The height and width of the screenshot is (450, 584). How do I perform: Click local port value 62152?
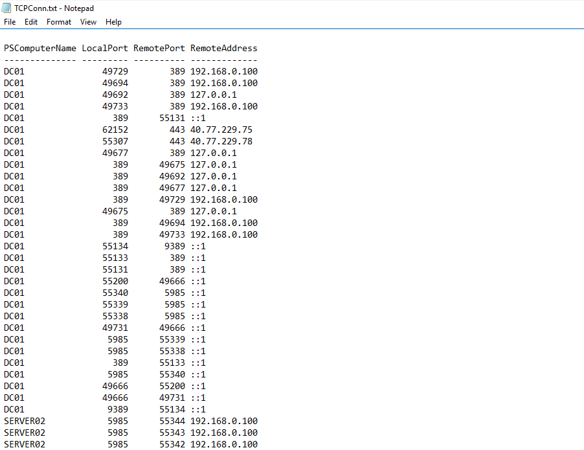click(x=115, y=129)
